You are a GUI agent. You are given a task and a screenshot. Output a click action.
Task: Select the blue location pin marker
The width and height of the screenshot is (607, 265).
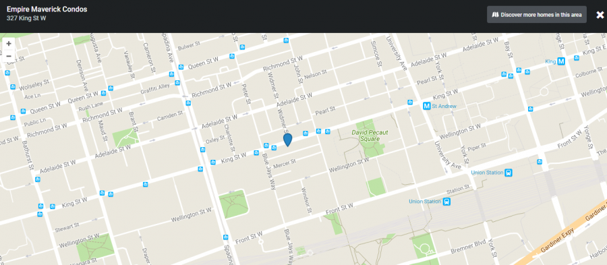pos(287,140)
